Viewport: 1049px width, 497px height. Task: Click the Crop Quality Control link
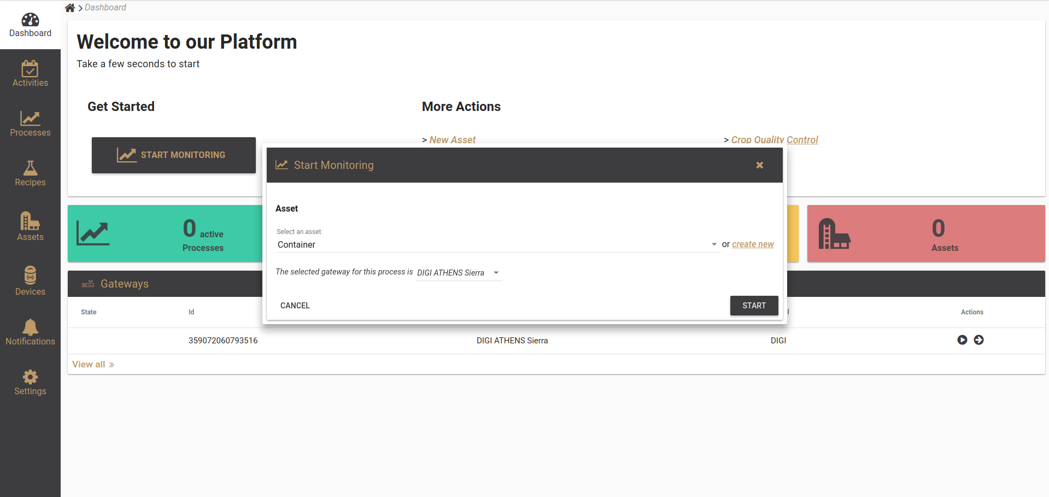point(774,140)
